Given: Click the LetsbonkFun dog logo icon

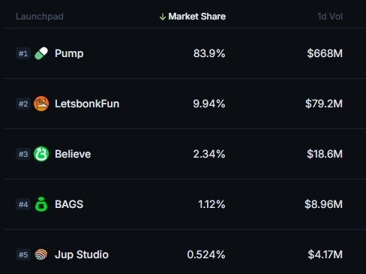Looking at the screenshot, I should 41,104.
